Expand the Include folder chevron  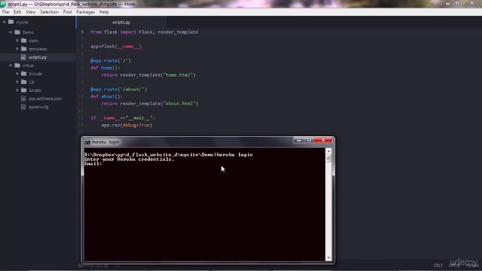(x=17, y=74)
